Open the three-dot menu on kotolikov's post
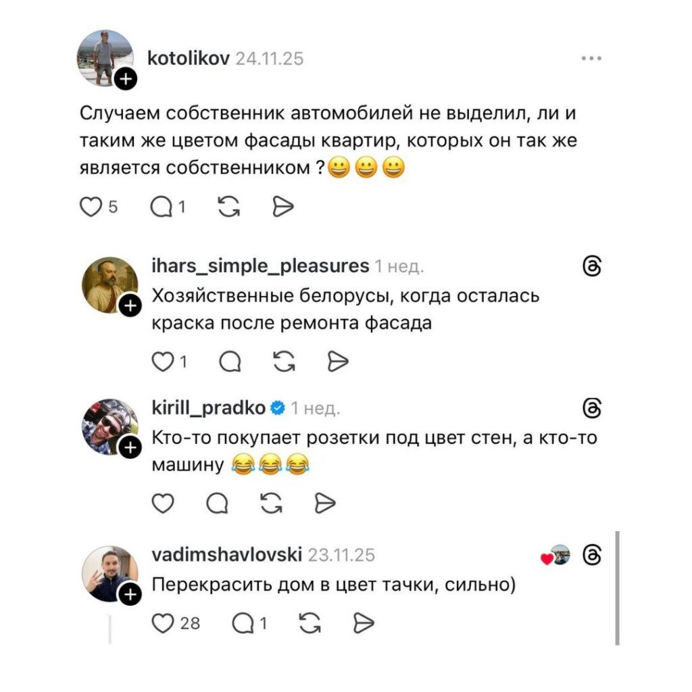692x692 pixels. 591,58
